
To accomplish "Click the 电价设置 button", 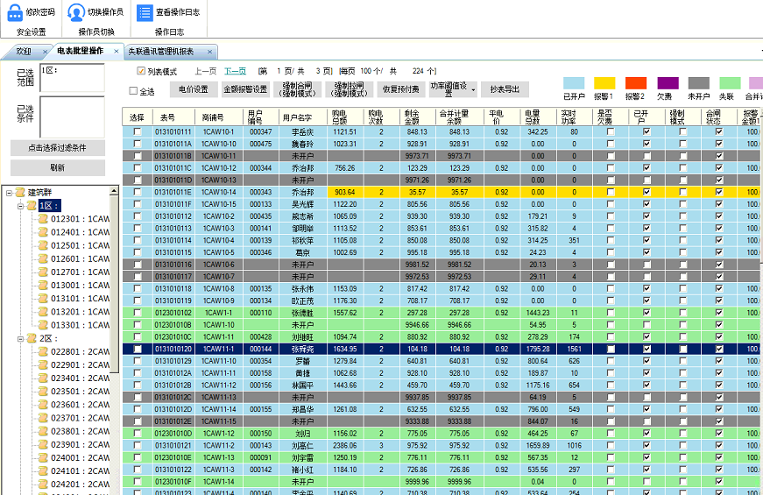I will 194,89.
